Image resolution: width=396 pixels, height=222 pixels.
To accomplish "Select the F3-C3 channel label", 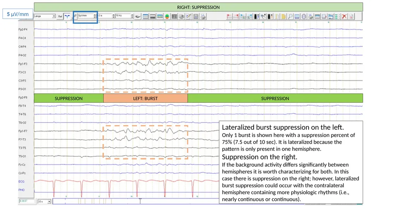I will pos(22,72).
